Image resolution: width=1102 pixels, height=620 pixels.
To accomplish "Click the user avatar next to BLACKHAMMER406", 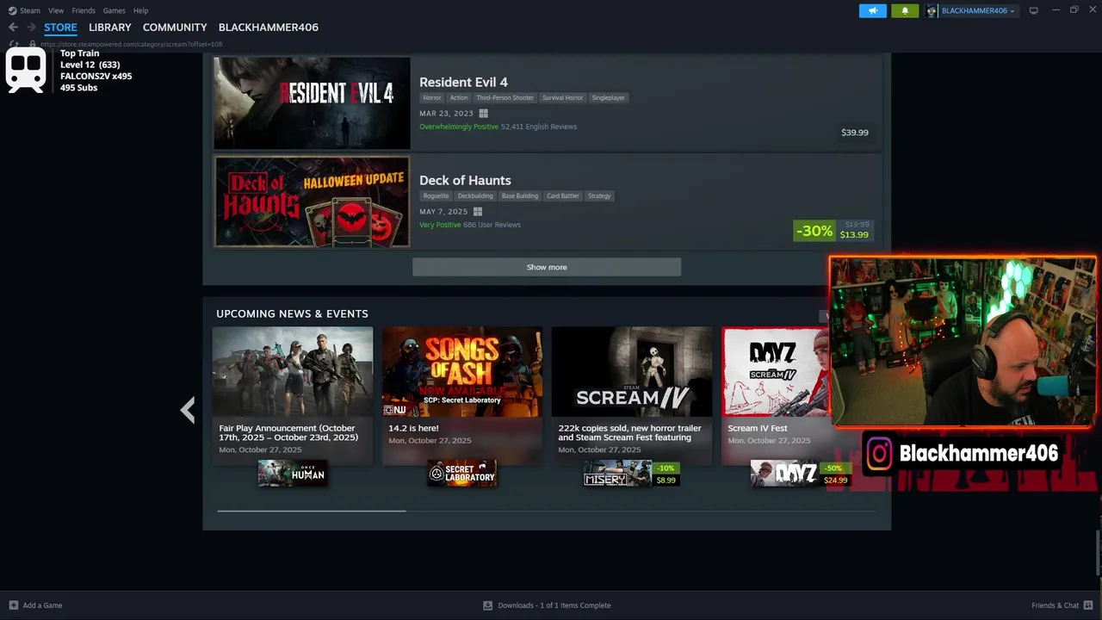I will click(932, 10).
